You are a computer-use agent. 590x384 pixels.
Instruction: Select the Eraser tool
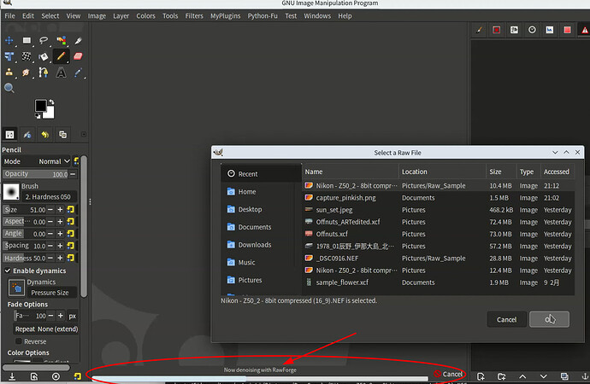79,56
